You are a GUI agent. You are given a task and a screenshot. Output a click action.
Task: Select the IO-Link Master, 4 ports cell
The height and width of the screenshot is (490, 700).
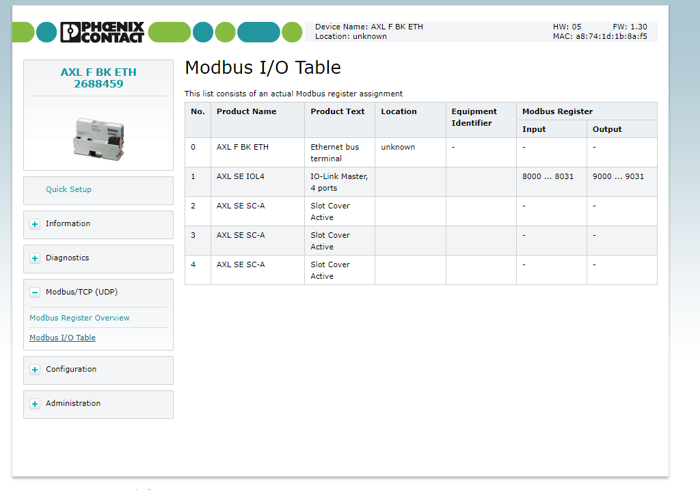click(x=339, y=182)
